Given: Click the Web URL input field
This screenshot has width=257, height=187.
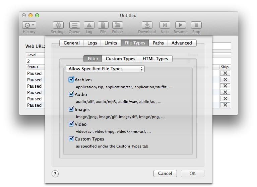Looking at the screenshot, I should [222, 46].
